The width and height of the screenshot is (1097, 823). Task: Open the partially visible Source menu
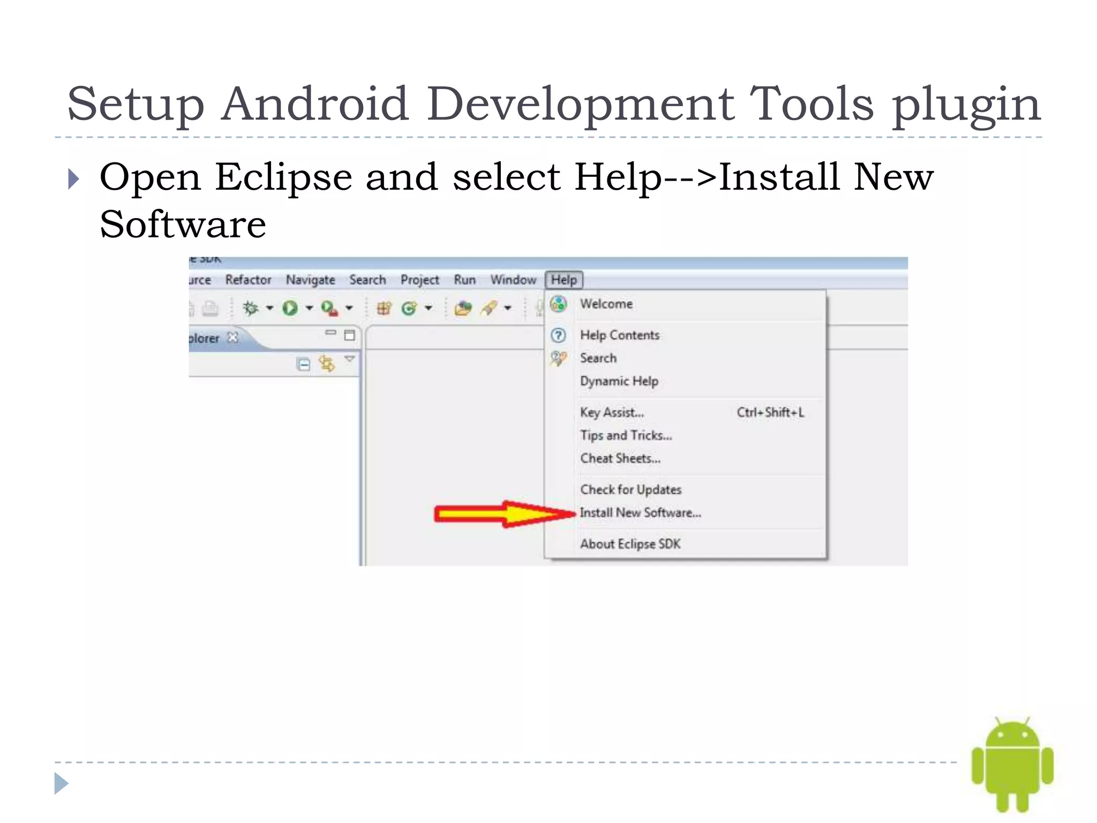(200, 280)
